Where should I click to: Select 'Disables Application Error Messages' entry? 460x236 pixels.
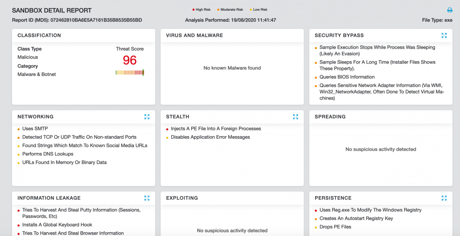(x=210, y=137)
